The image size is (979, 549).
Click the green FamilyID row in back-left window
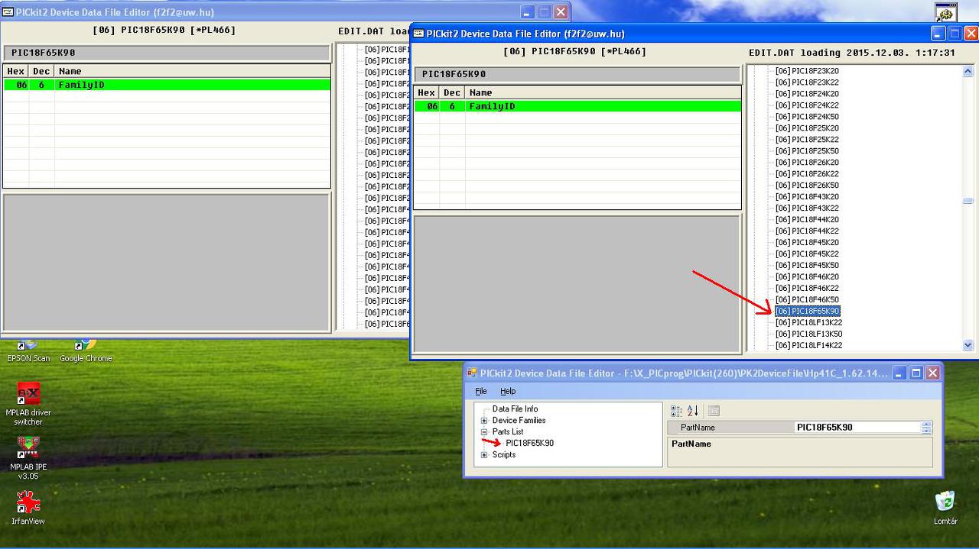(167, 85)
